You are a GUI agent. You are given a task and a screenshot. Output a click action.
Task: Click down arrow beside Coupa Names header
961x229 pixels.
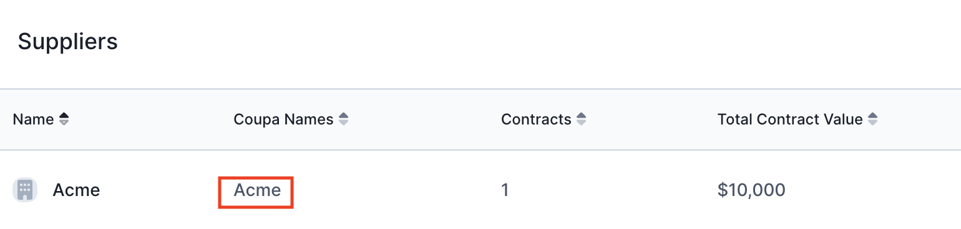coord(343,123)
